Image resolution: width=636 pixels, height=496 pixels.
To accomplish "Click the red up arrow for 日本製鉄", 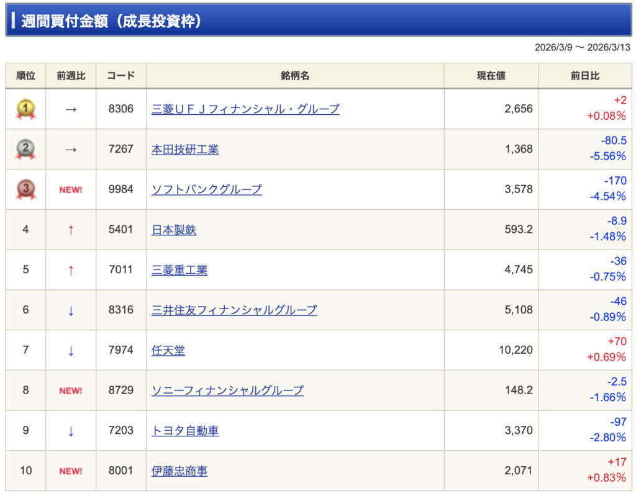I will 71,230.
